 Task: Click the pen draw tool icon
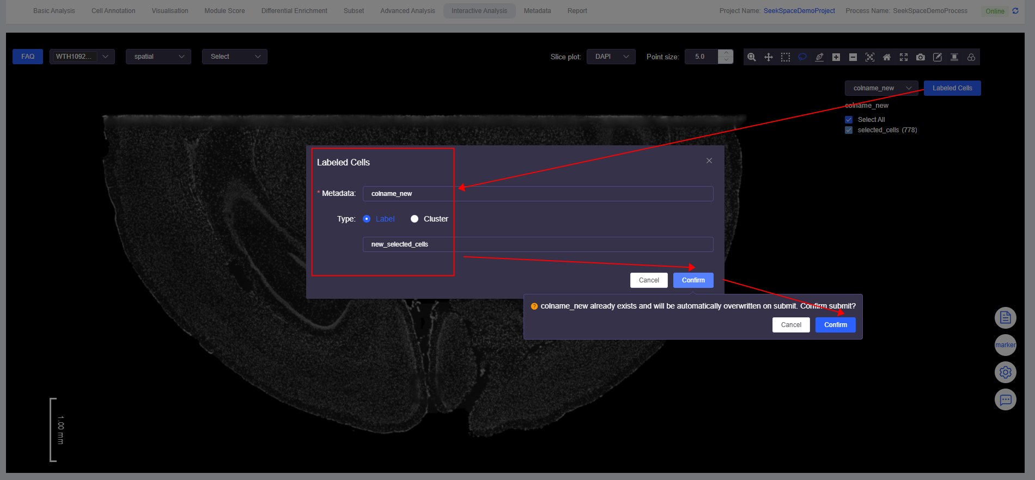[x=819, y=57]
